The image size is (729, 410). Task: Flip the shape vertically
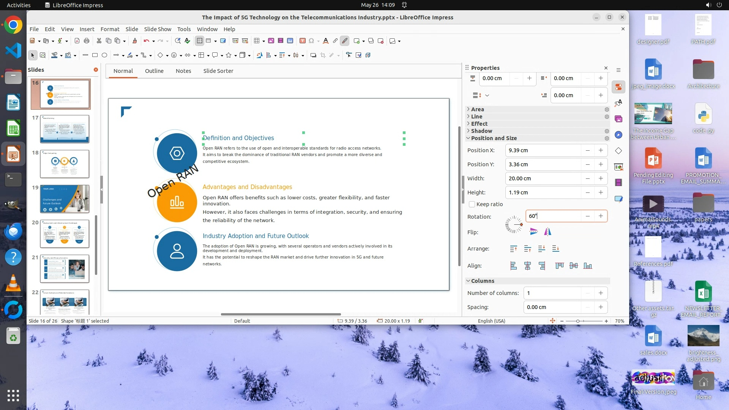(x=533, y=232)
